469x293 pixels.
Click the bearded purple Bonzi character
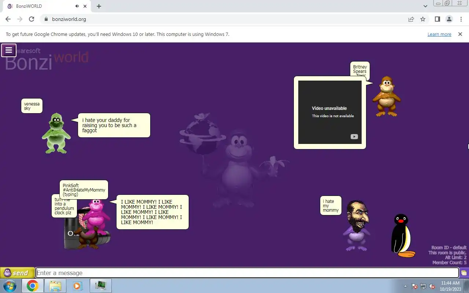point(357,225)
